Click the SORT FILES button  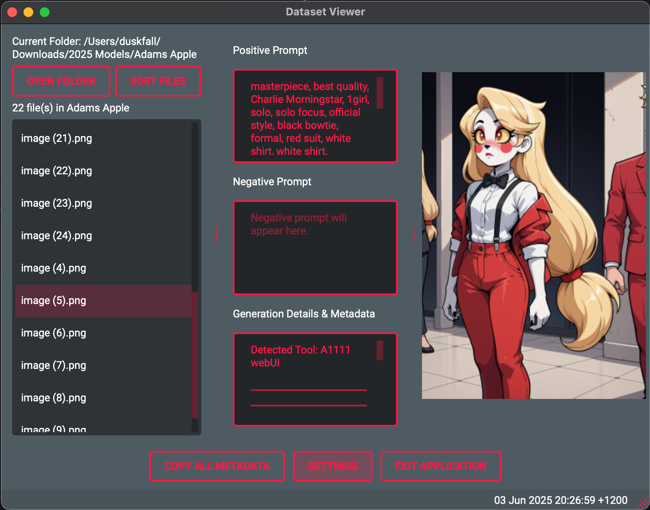click(x=158, y=81)
